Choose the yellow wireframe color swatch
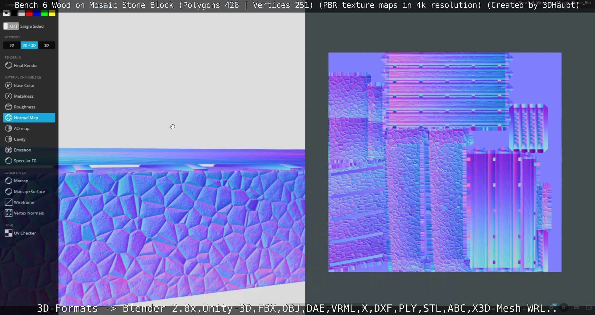The height and width of the screenshot is (315, 595). (x=52, y=14)
